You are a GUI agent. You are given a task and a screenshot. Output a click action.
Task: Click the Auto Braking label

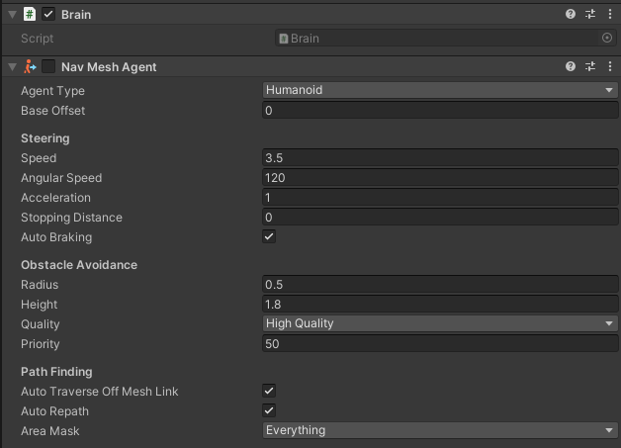pos(56,237)
